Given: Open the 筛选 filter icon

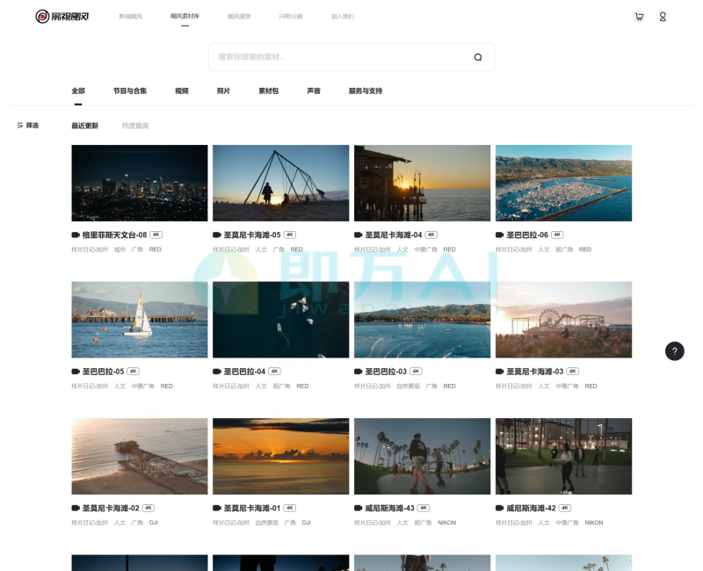Looking at the screenshot, I should 20,126.
